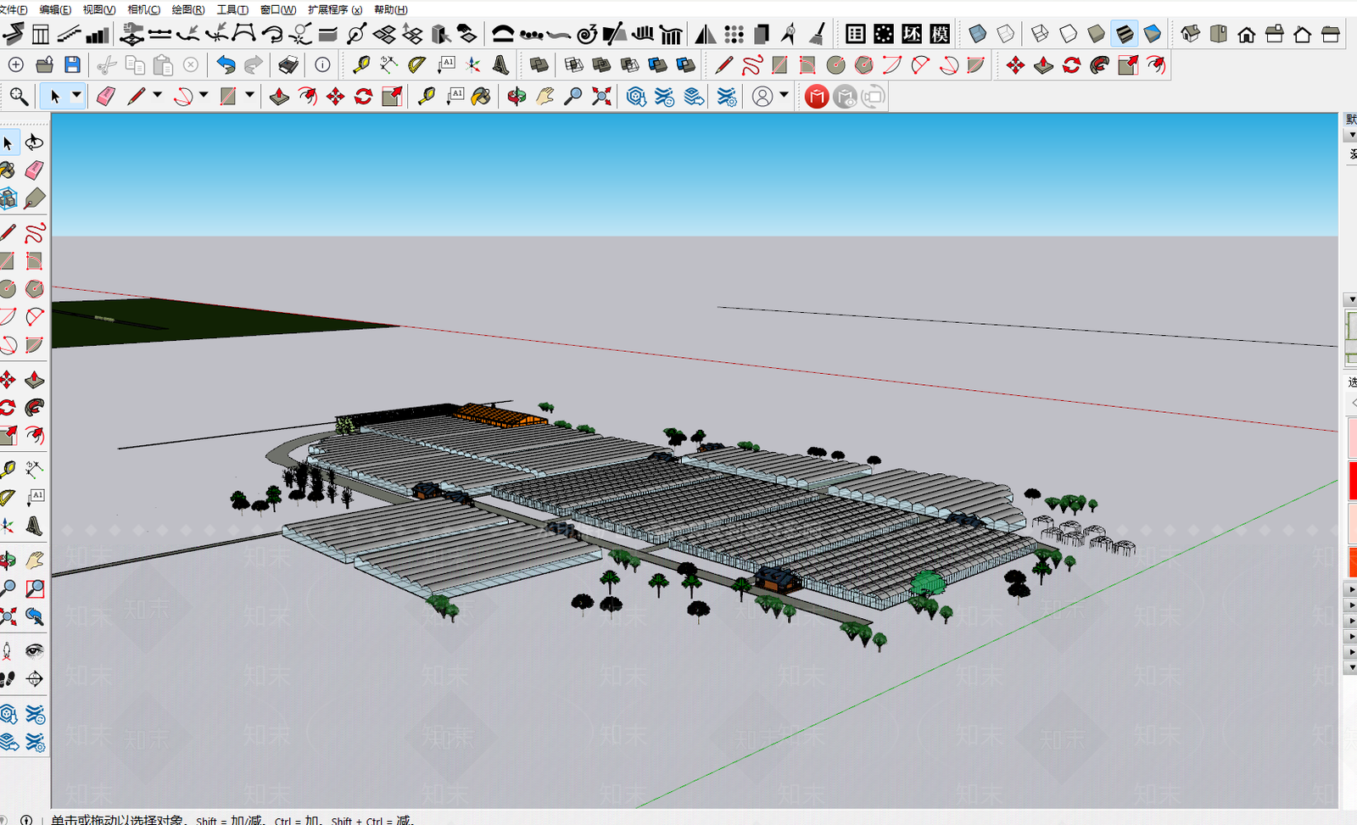This screenshot has width=1357, height=825.
Task: Pick the bright red material swatch
Action: pyautogui.click(x=1353, y=480)
